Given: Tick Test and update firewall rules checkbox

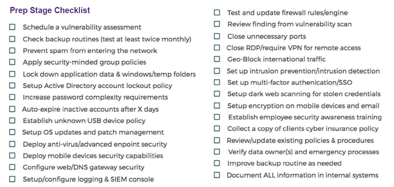Looking at the screenshot, I should (x=217, y=13).
